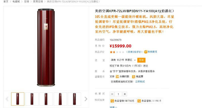Show previous thumbnails with left arrow

coord(7,99)
